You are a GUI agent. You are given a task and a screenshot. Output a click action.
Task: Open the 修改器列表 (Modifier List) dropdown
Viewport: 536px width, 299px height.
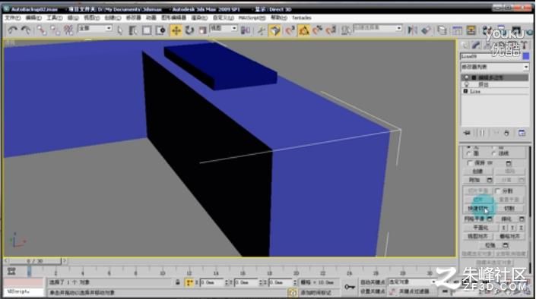pyautogui.click(x=495, y=67)
